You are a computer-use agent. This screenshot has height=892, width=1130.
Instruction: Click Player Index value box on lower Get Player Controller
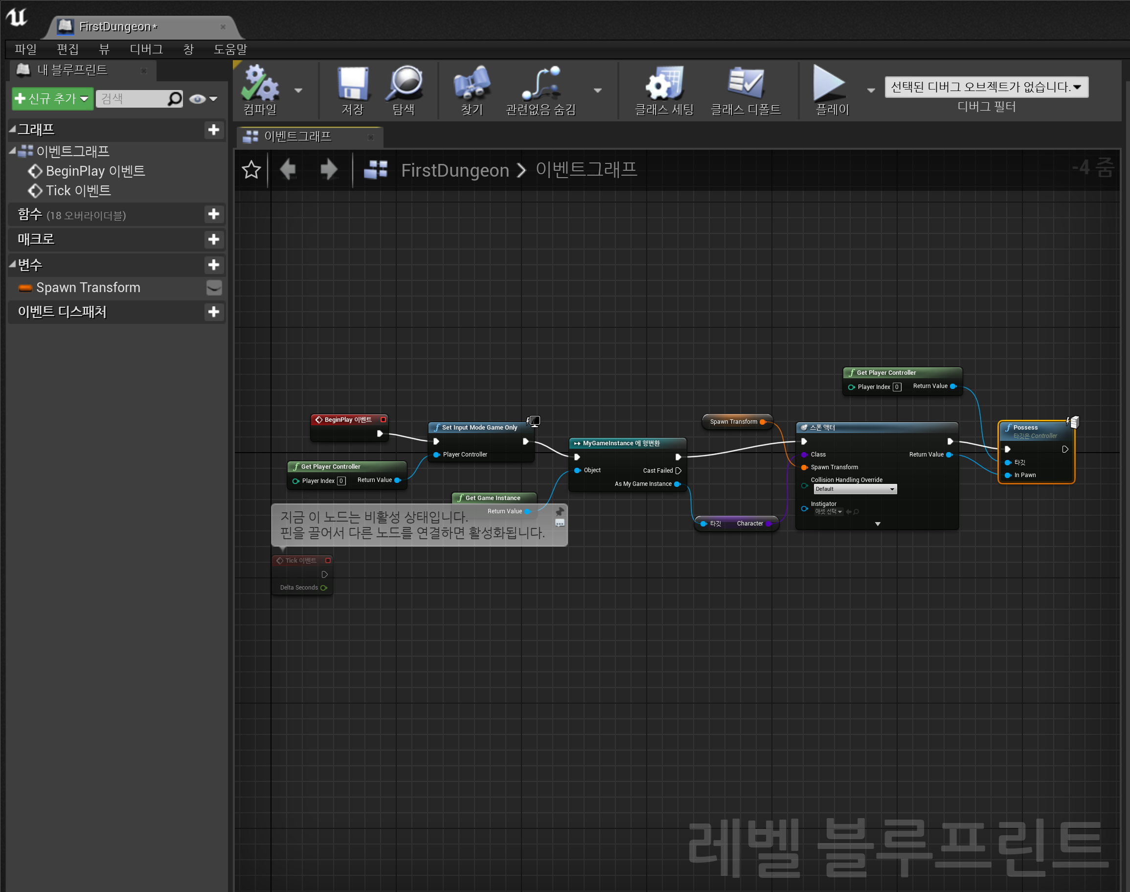coord(341,481)
